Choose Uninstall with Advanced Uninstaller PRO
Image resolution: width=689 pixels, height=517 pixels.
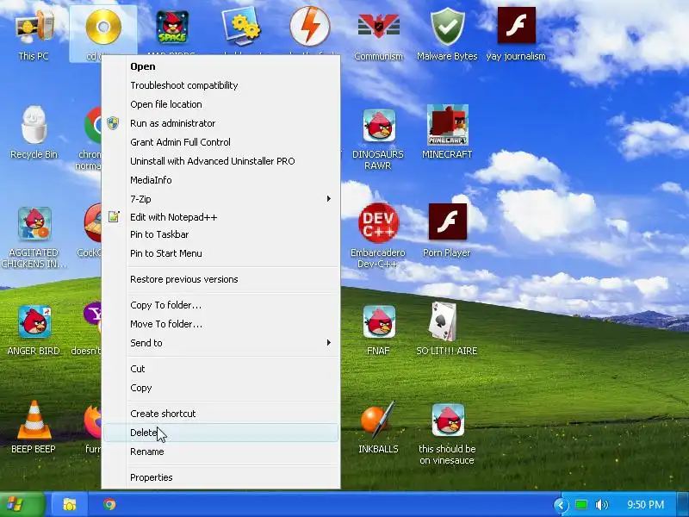221,161
